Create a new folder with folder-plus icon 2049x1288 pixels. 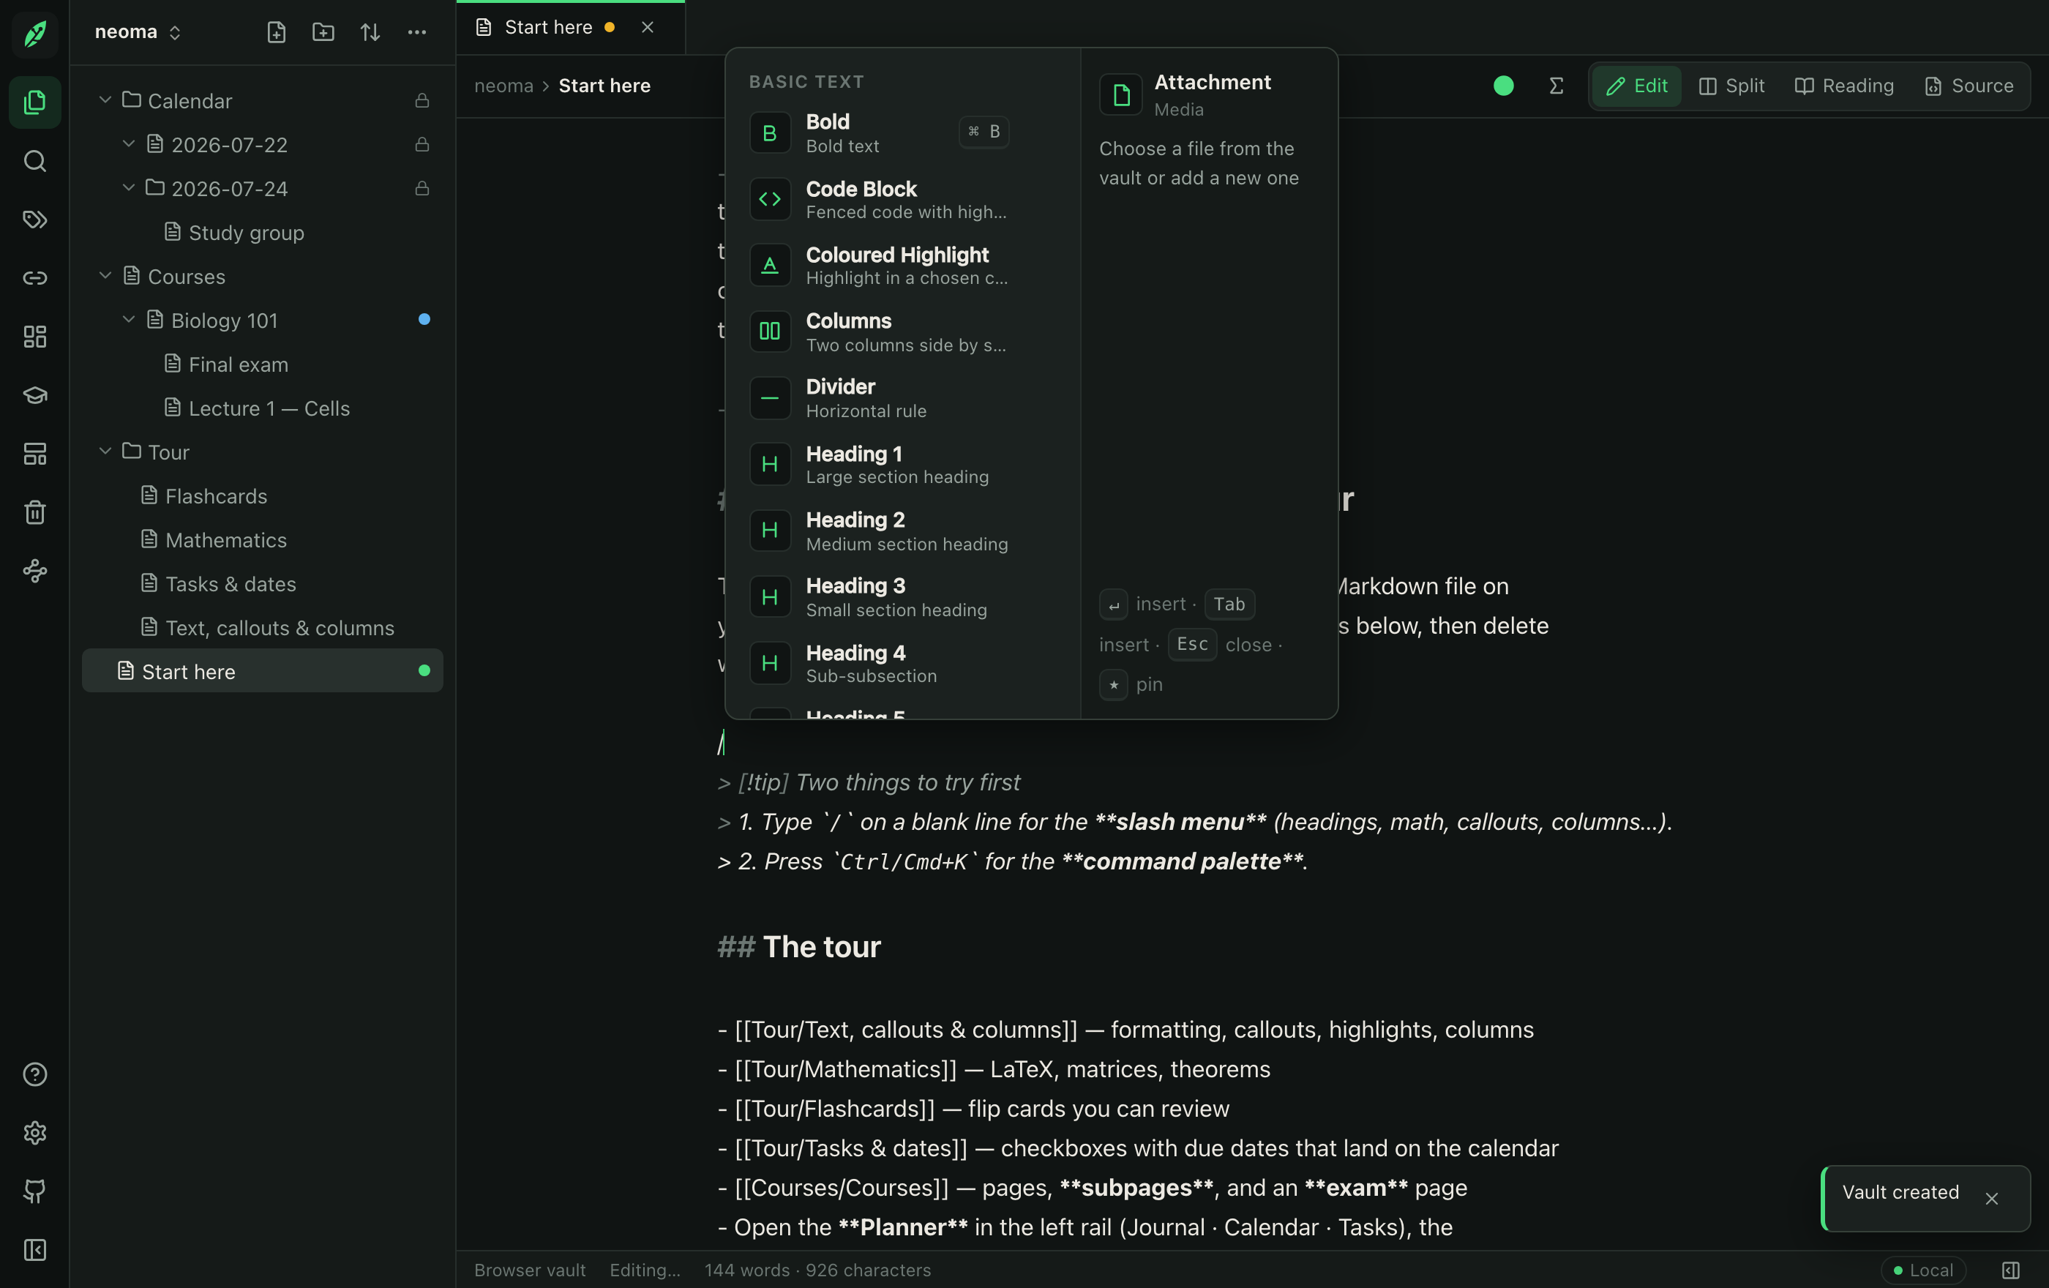tap(323, 32)
